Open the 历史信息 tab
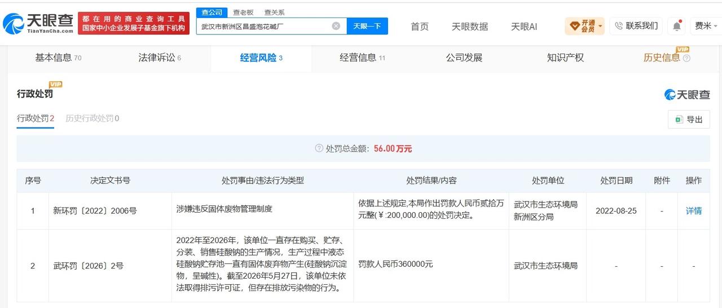 [662, 58]
